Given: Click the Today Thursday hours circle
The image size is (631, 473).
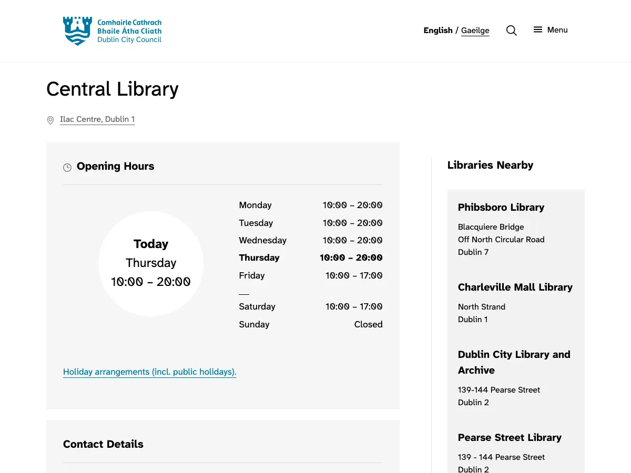Looking at the screenshot, I should coord(151,264).
